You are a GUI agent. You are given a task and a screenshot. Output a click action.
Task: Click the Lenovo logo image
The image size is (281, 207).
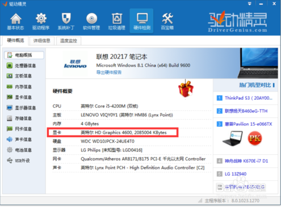(76, 64)
